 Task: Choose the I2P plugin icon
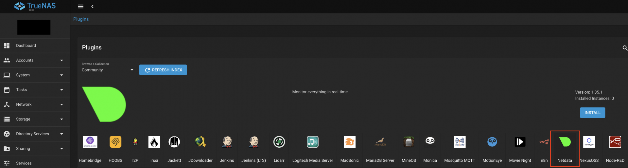click(x=135, y=142)
